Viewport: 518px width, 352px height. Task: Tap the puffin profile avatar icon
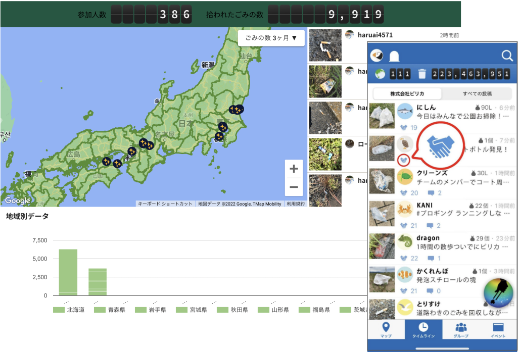(377, 55)
